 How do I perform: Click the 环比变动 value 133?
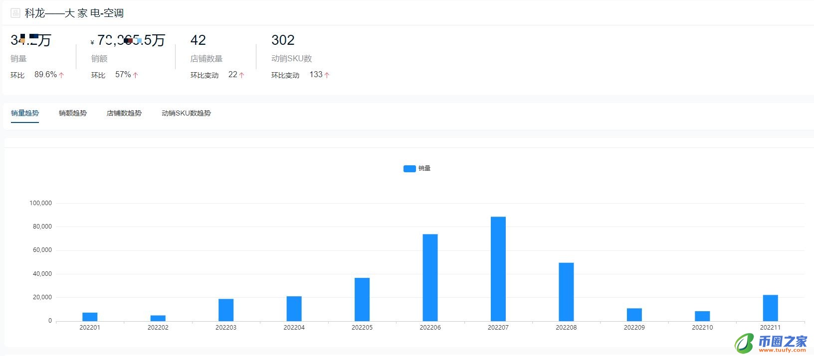tap(316, 75)
